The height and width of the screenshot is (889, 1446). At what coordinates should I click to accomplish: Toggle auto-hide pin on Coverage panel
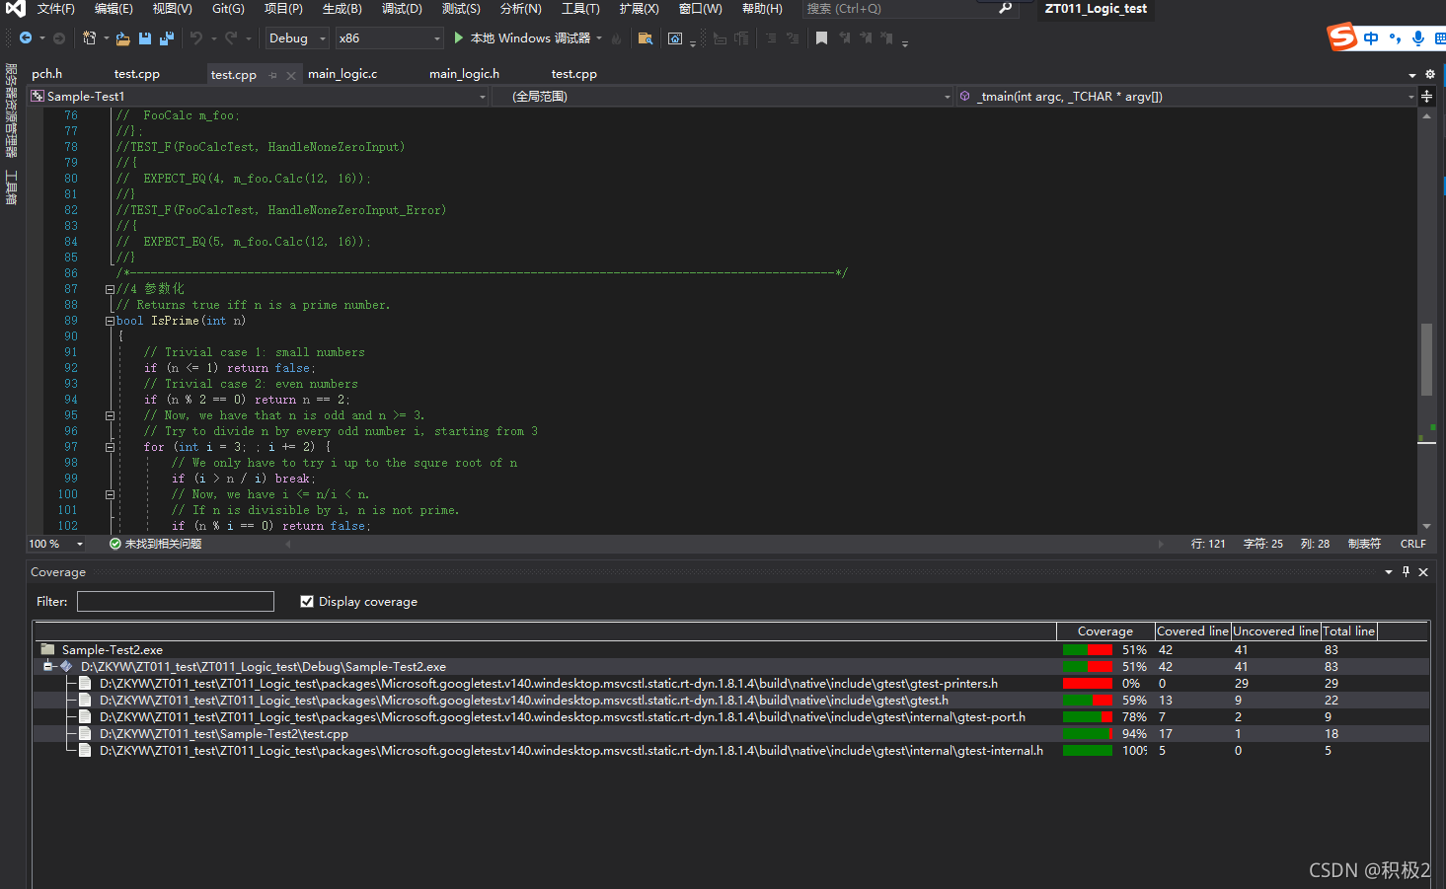[x=1406, y=571]
